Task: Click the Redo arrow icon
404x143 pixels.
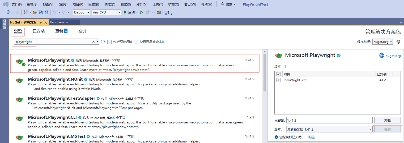Action: click(x=64, y=12)
